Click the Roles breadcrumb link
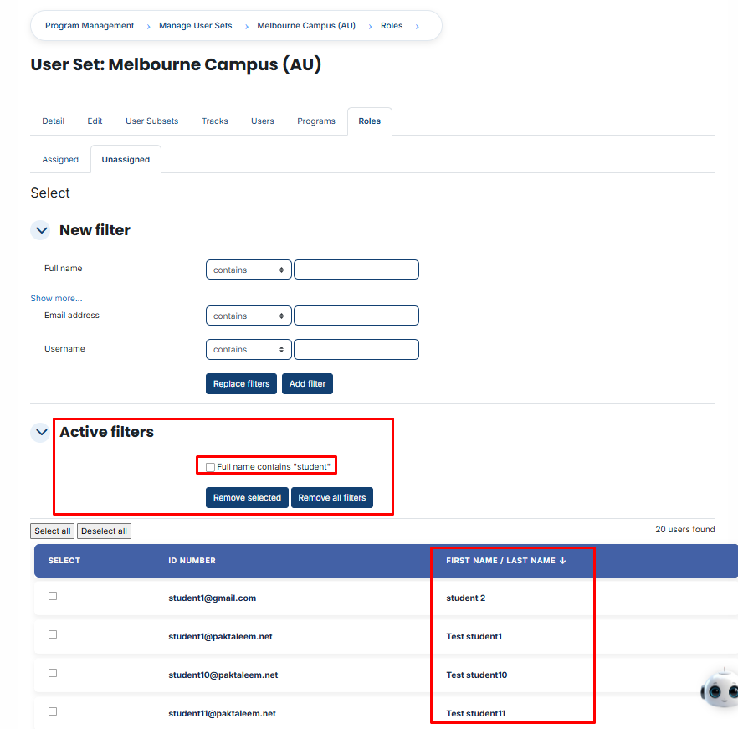 (392, 25)
